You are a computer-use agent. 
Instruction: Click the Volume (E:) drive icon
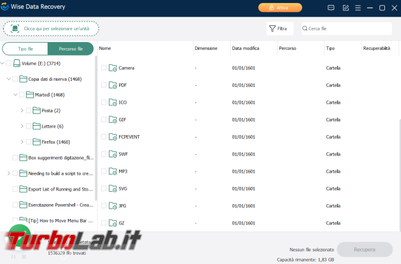(17, 63)
